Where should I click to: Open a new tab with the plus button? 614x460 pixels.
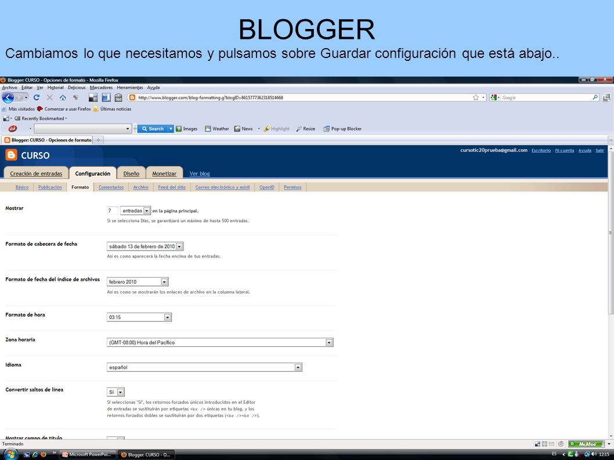(98, 140)
